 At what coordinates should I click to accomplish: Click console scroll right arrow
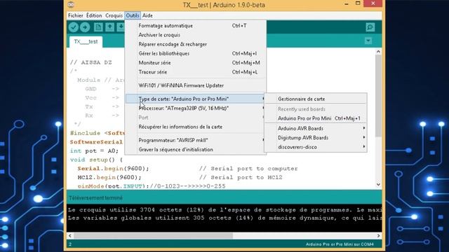pyautogui.click(x=378, y=236)
